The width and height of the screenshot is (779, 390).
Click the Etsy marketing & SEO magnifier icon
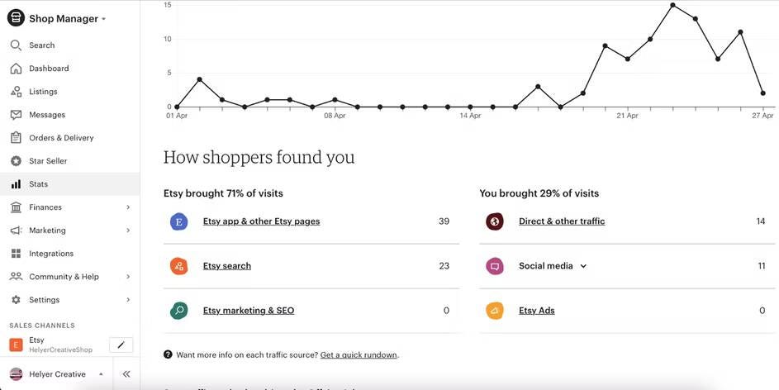tap(178, 311)
